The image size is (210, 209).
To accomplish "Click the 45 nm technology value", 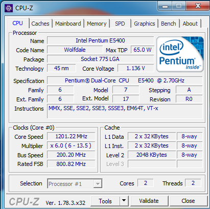I will tap(61, 68).
